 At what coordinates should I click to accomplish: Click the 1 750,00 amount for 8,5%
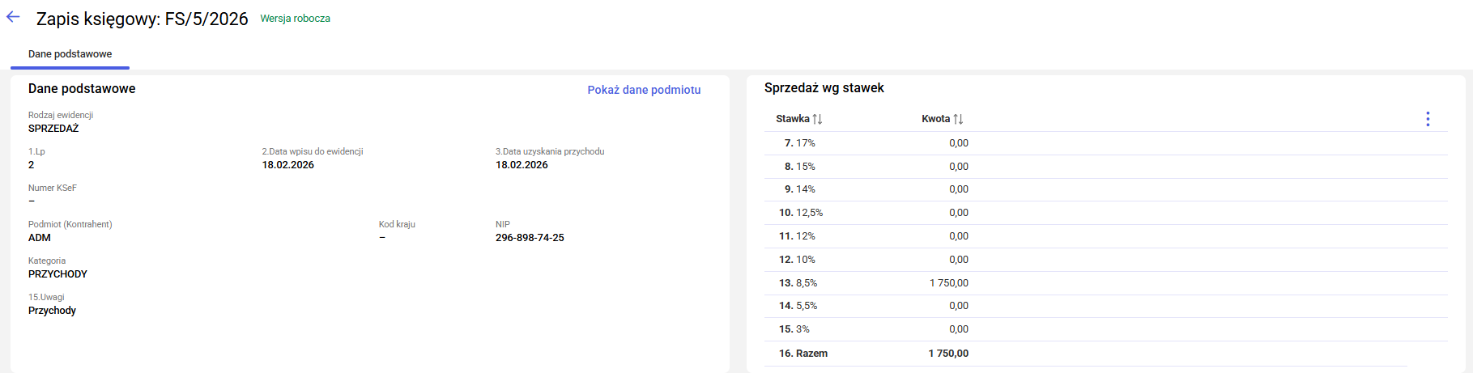point(948,283)
